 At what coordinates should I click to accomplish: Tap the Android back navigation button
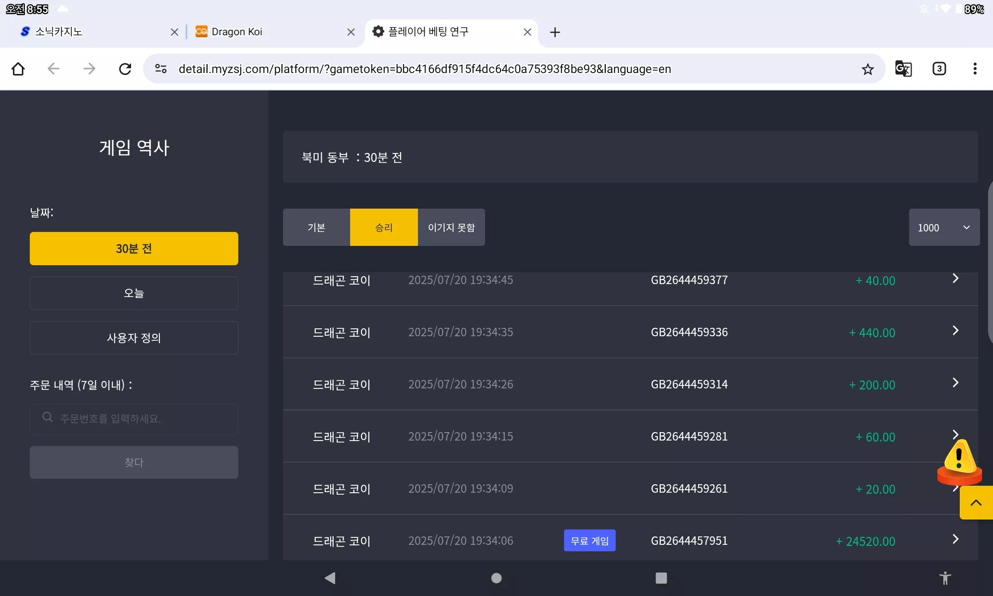(330, 578)
